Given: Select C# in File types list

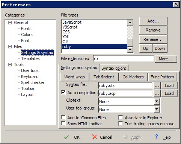Looking at the screenshot, I should point(95,42).
